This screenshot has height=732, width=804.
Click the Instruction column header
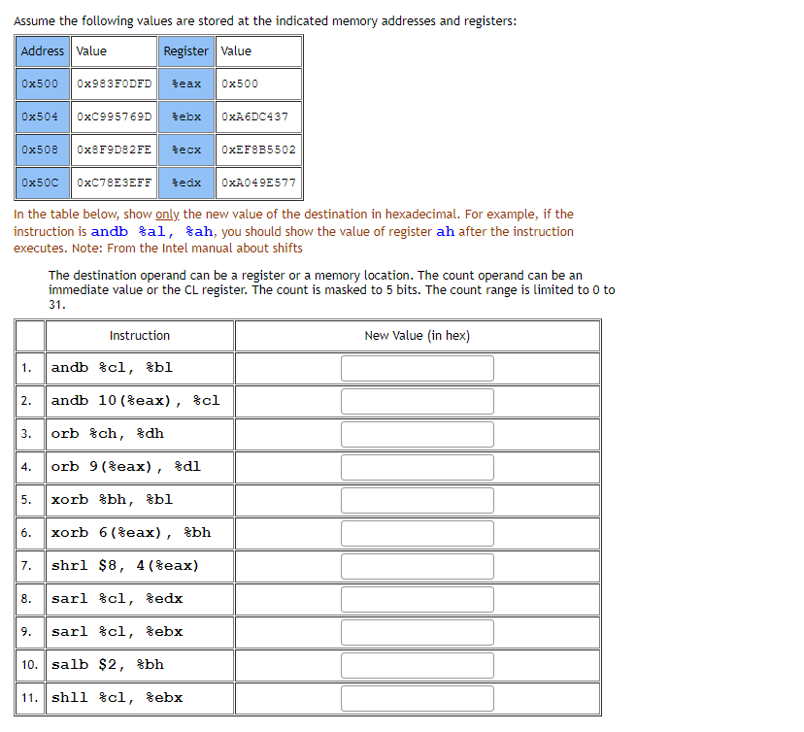139,335
